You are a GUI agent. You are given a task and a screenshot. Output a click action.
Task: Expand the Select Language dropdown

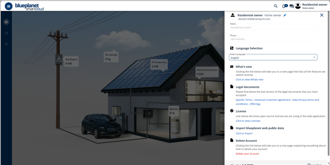[273, 57]
